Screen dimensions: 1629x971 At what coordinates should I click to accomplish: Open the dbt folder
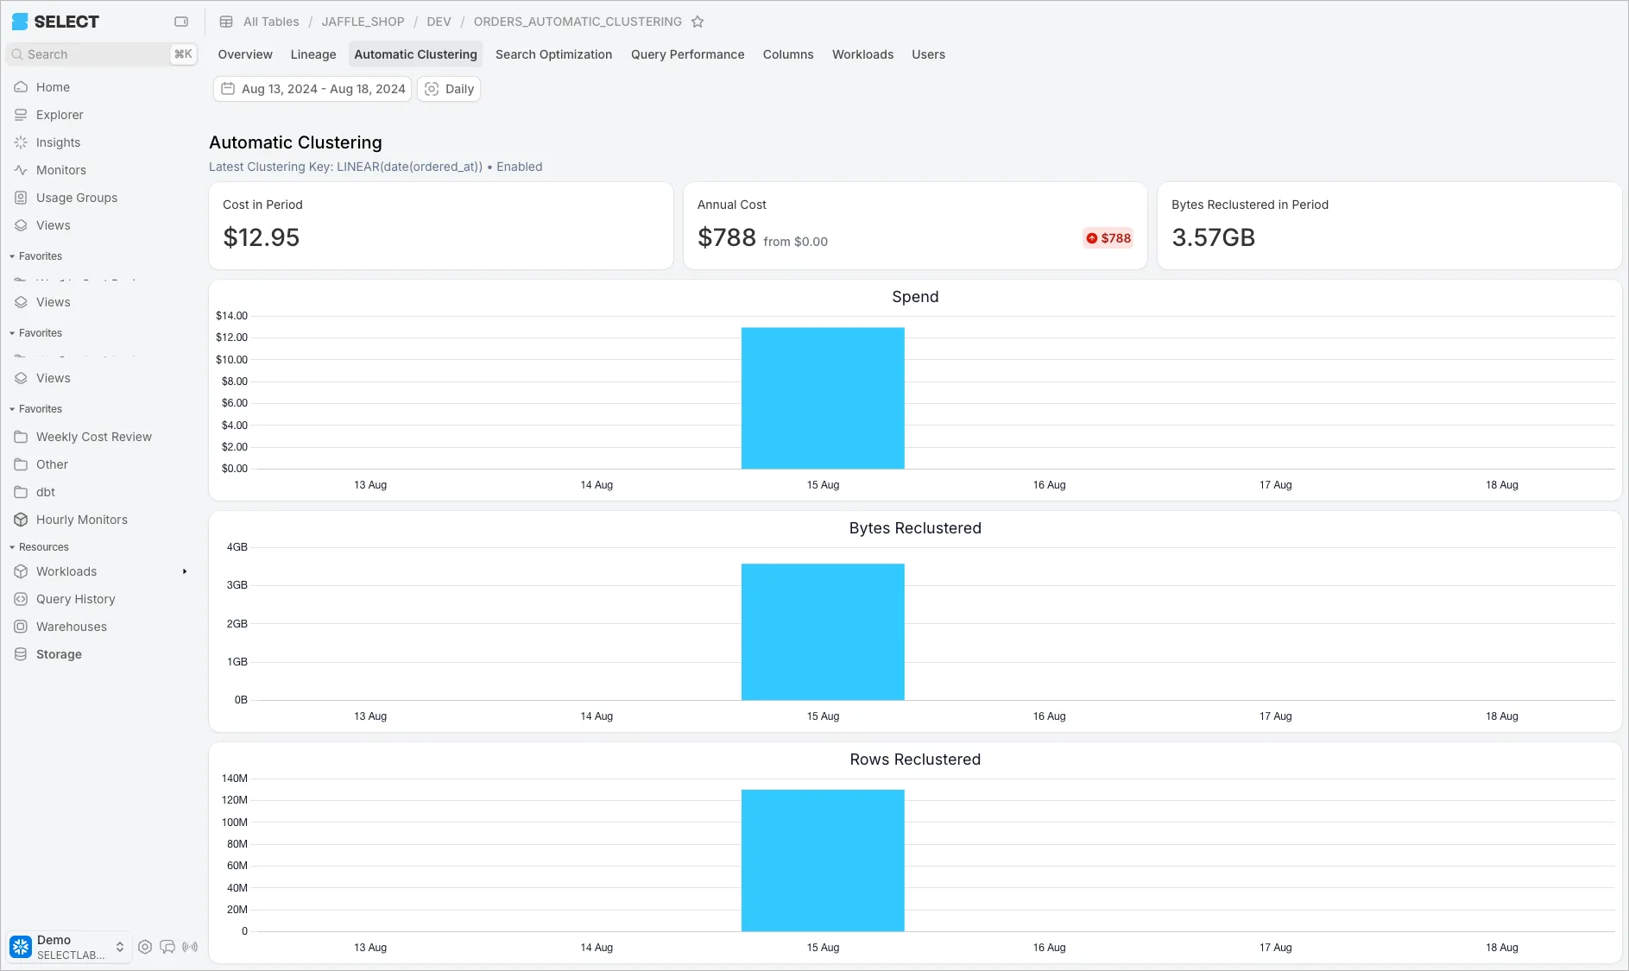click(45, 492)
